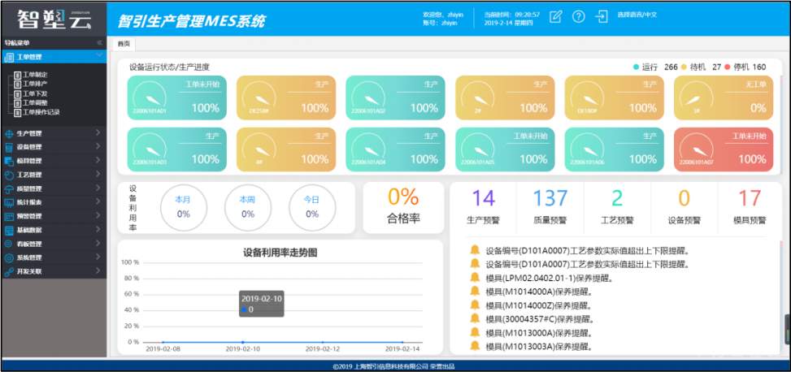Viewport: 791px width, 372px height.
Task: Click the 4# machine status card
Action: click(286, 149)
